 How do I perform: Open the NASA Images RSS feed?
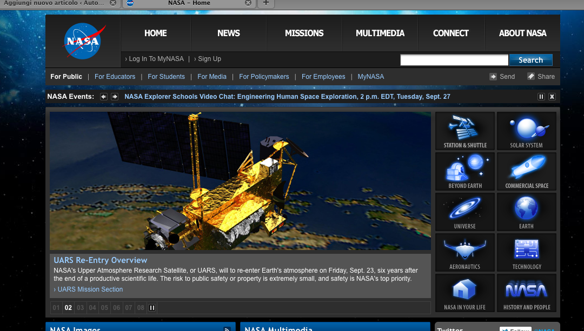point(227,329)
